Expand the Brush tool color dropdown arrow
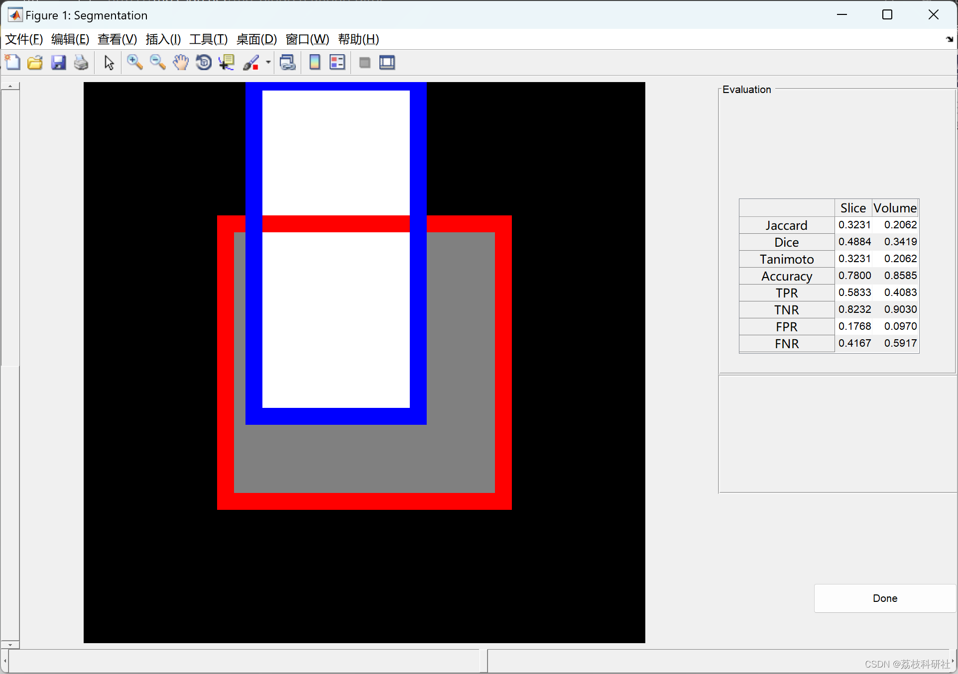958x674 pixels. (268, 63)
